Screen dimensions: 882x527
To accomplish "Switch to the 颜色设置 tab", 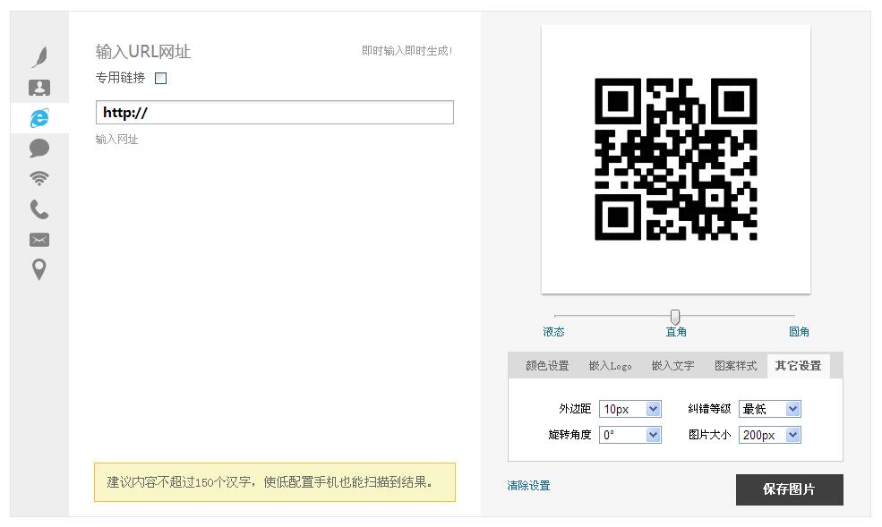I will pyautogui.click(x=547, y=366).
